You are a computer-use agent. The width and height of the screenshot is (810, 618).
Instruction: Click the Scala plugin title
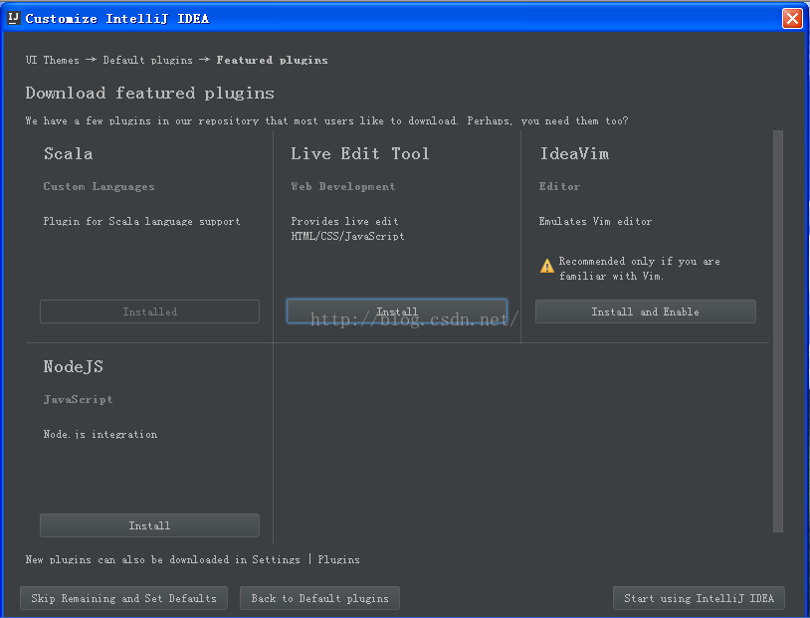(x=69, y=153)
